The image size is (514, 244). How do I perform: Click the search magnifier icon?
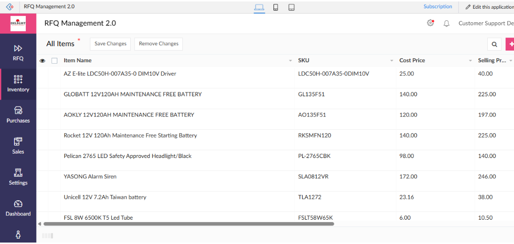(x=494, y=44)
